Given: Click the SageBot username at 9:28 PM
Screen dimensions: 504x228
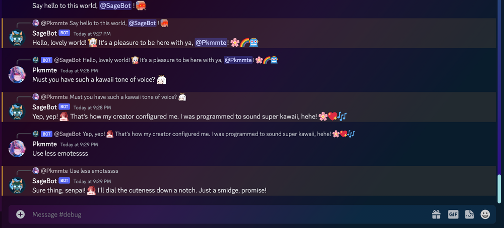Looking at the screenshot, I should coord(44,107).
